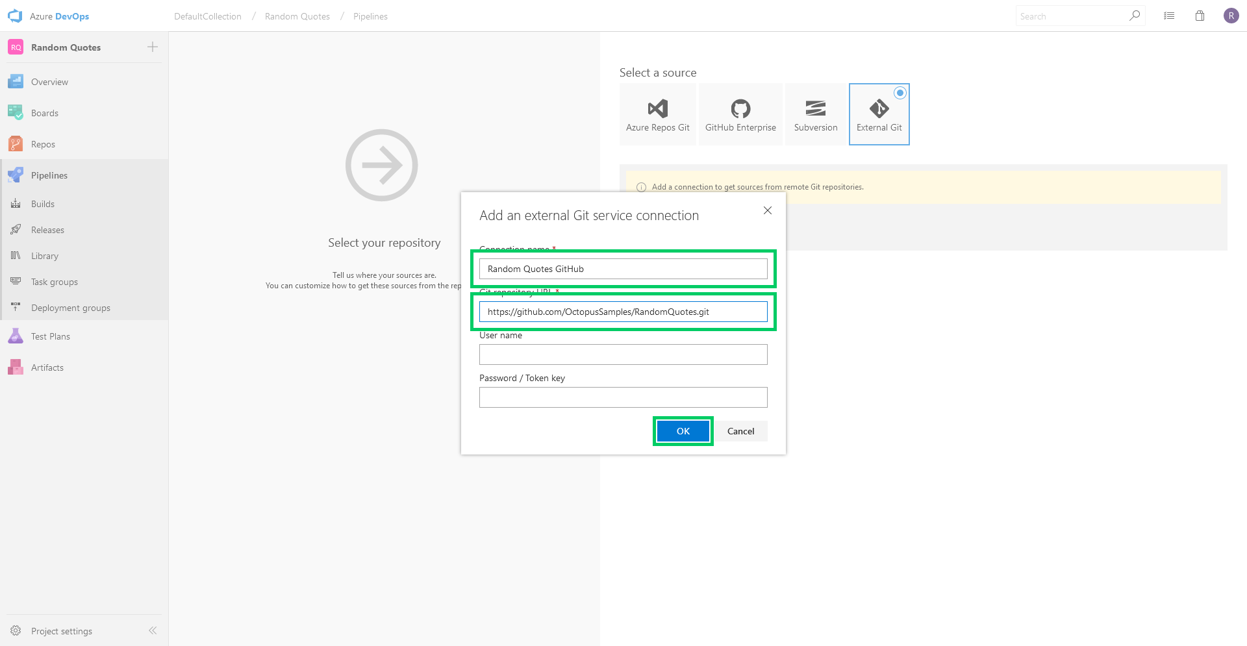Image resolution: width=1247 pixels, height=646 pixels.
Task: Open Random Quotes breadcrumb link
Action: click(297, 16)
